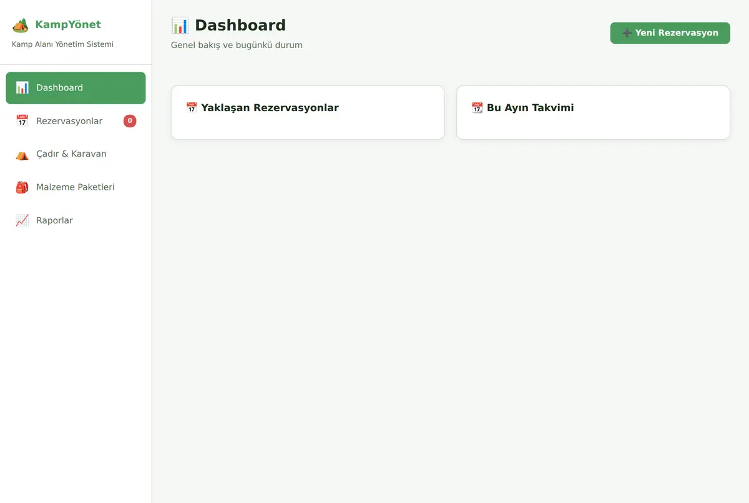
Task: Click the backpack icon for Malzeme Paketleri
Action: pos(22,187)
